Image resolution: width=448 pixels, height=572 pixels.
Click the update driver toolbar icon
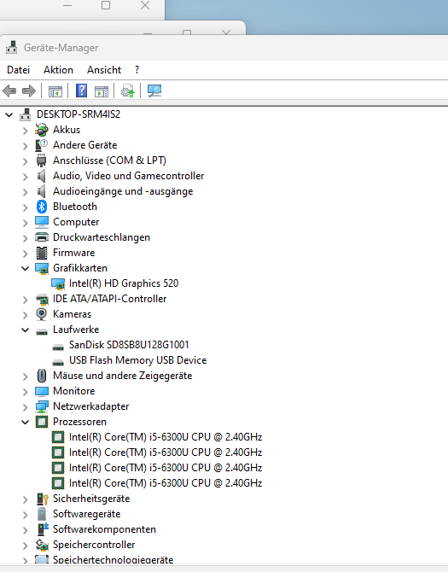[x=128, y=90]
